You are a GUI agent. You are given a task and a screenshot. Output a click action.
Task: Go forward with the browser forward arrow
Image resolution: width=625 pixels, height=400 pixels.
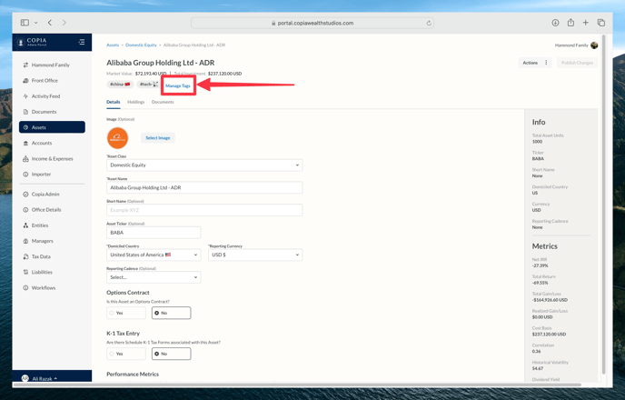point(64,23)
